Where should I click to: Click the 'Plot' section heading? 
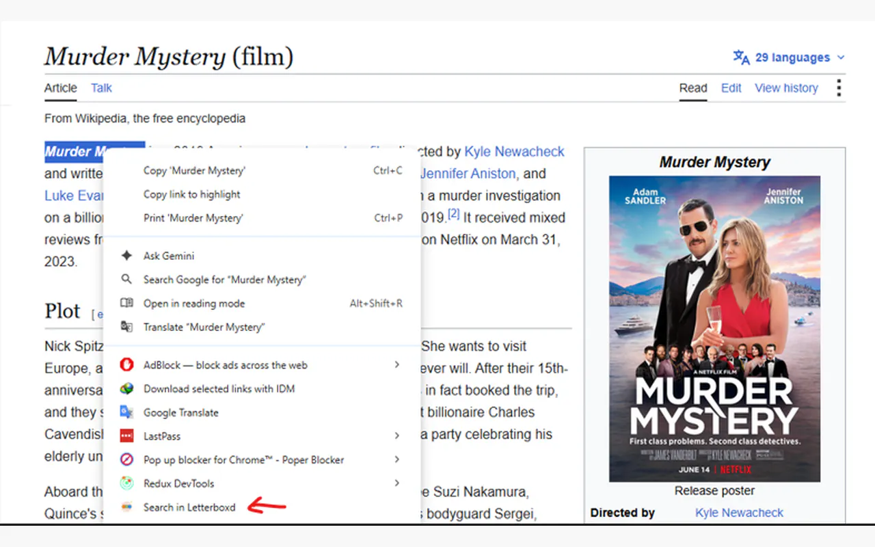pyautogui.click(x=62, y=310)
